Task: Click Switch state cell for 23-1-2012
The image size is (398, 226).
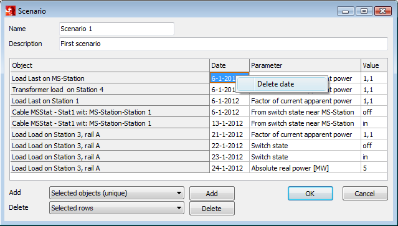Action: click(x=305, y=157)
